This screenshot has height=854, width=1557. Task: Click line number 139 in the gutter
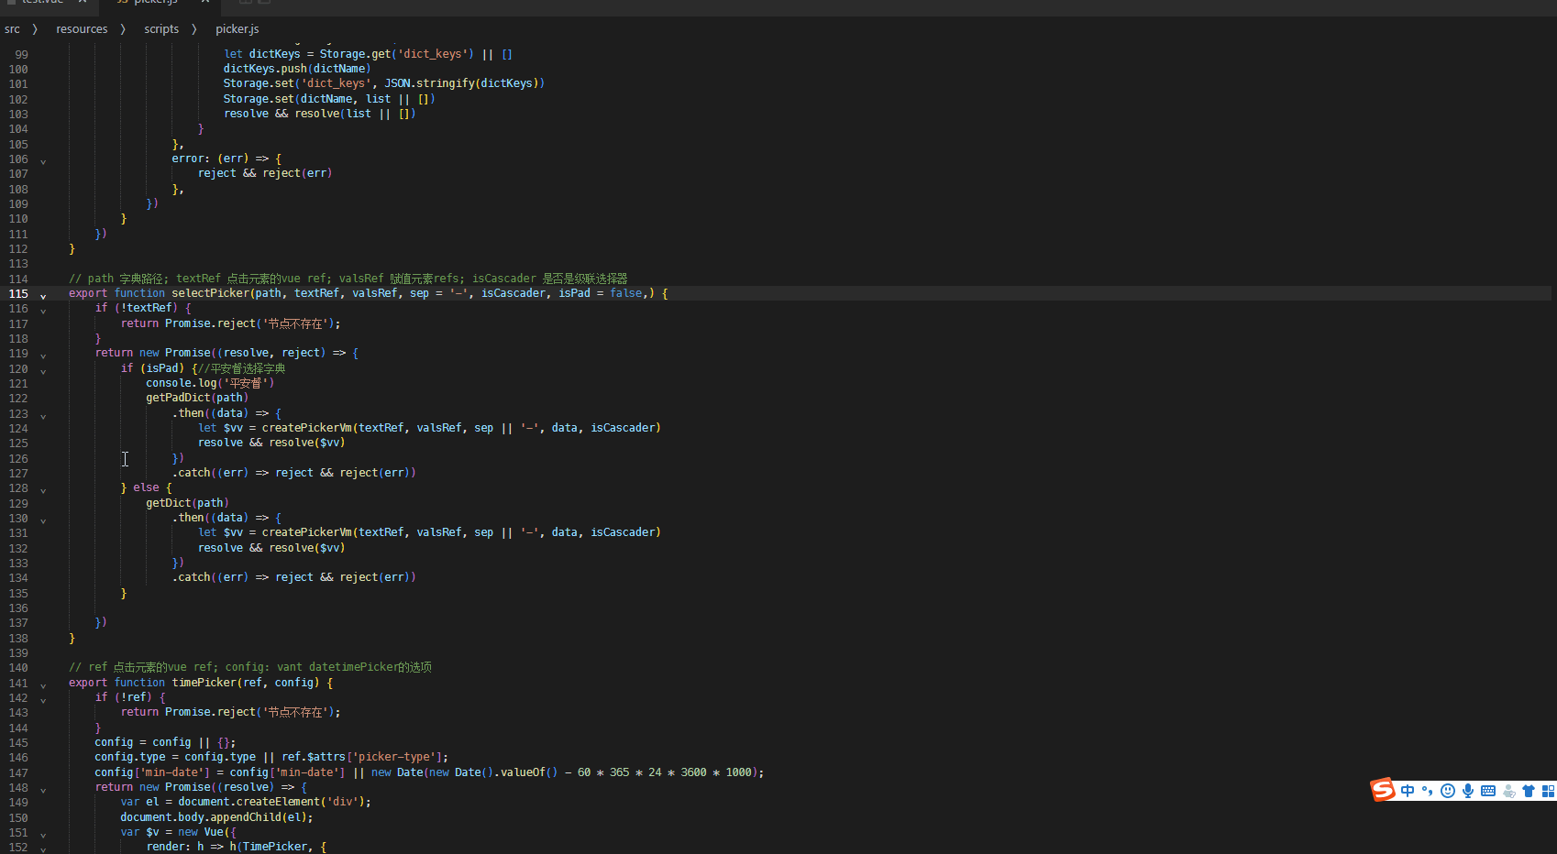pos(18,652)
